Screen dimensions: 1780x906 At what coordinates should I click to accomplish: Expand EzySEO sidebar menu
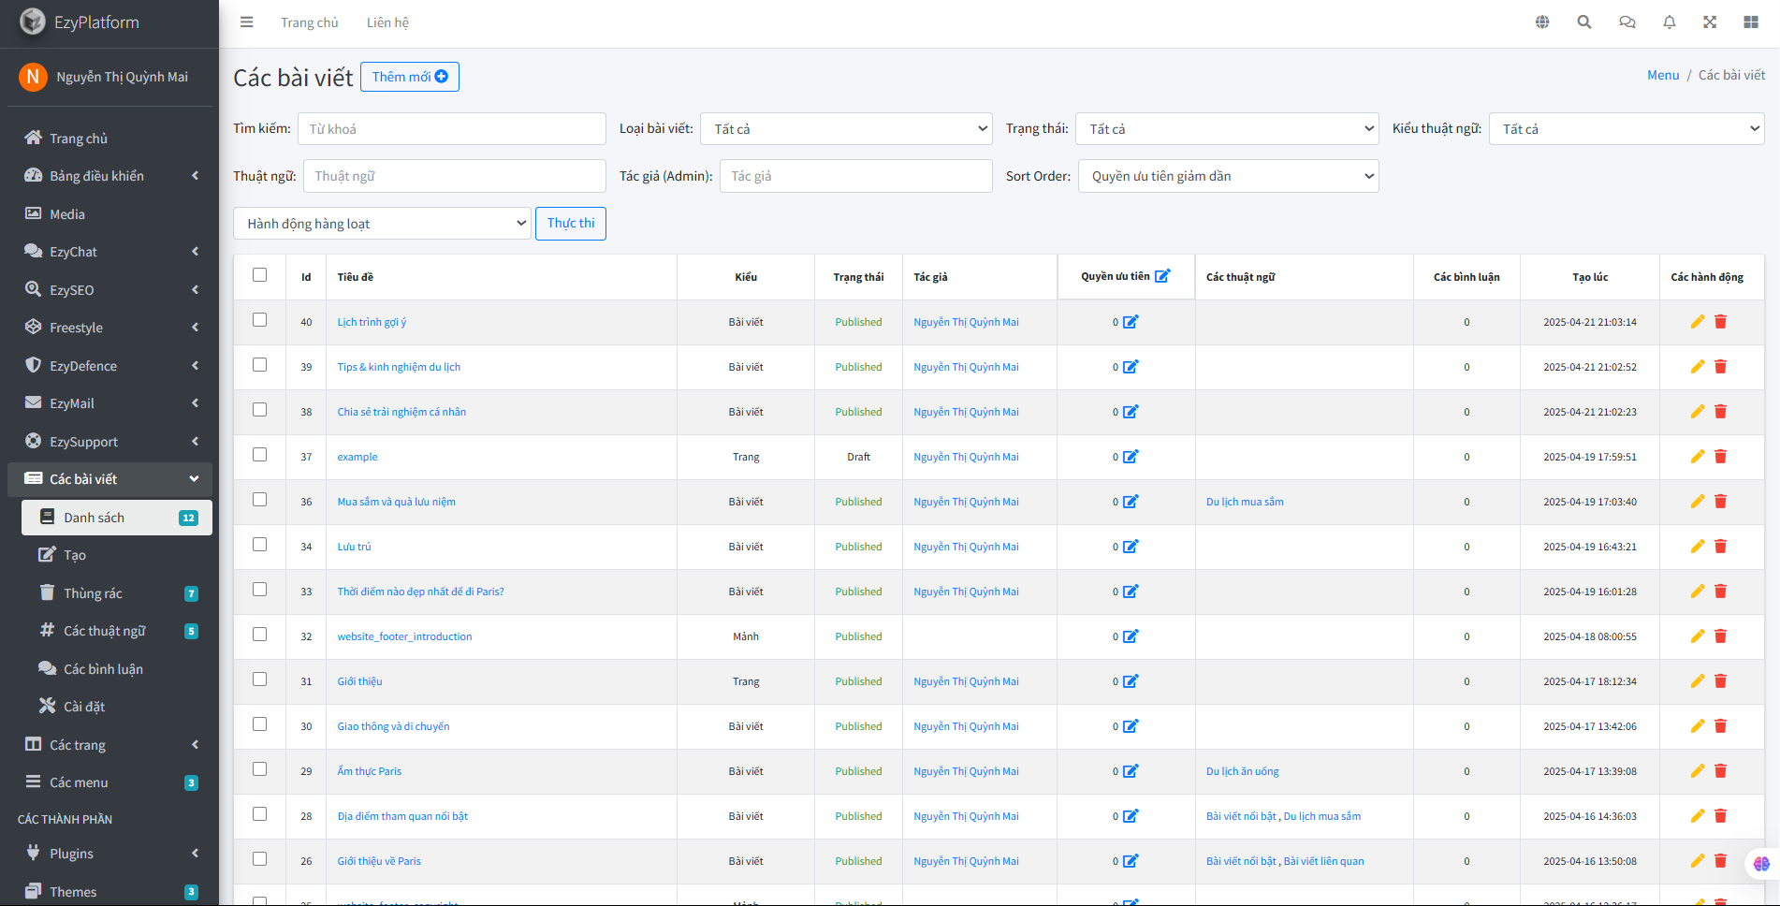coord(109,290)
